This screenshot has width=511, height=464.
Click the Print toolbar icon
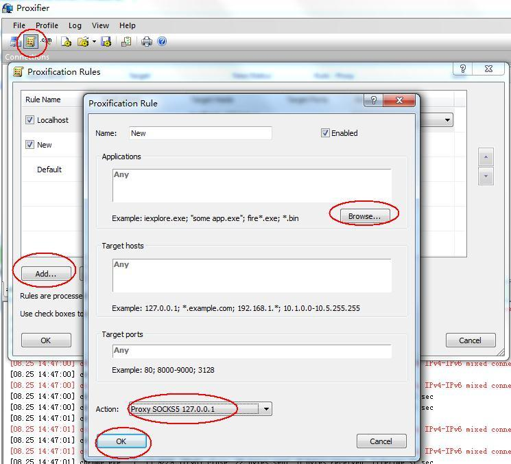point(147,42)
